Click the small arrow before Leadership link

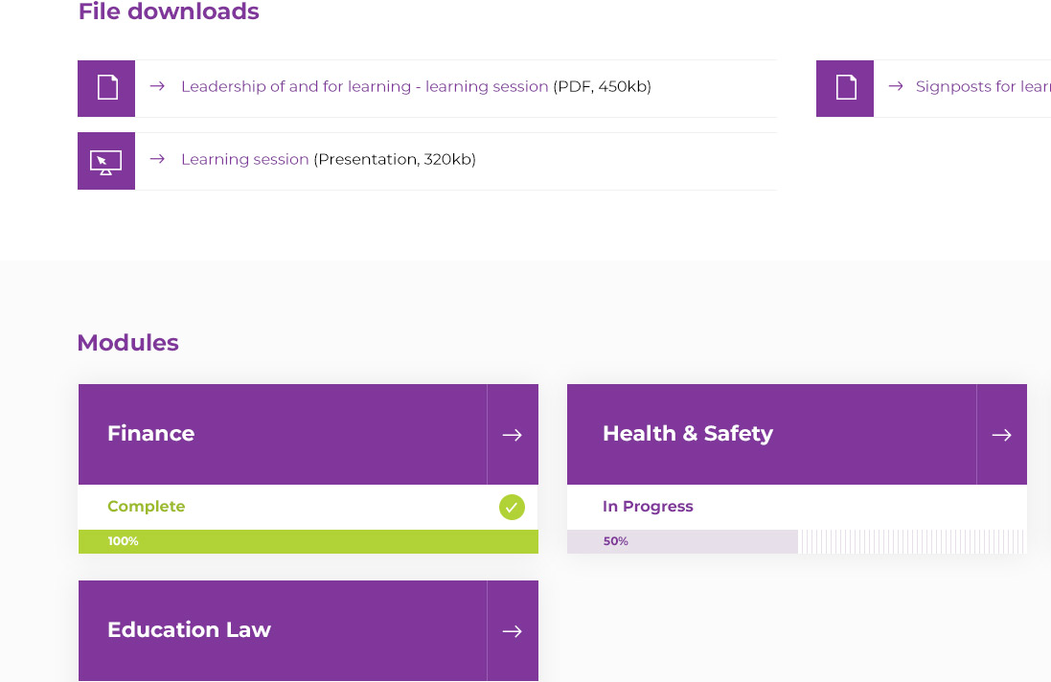coord(158,86)
